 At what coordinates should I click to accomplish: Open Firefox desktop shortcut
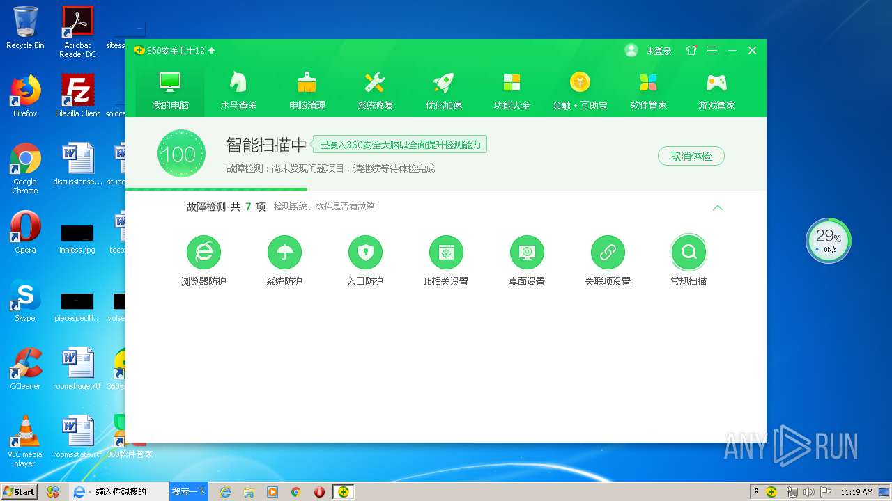tap(25, 96)
